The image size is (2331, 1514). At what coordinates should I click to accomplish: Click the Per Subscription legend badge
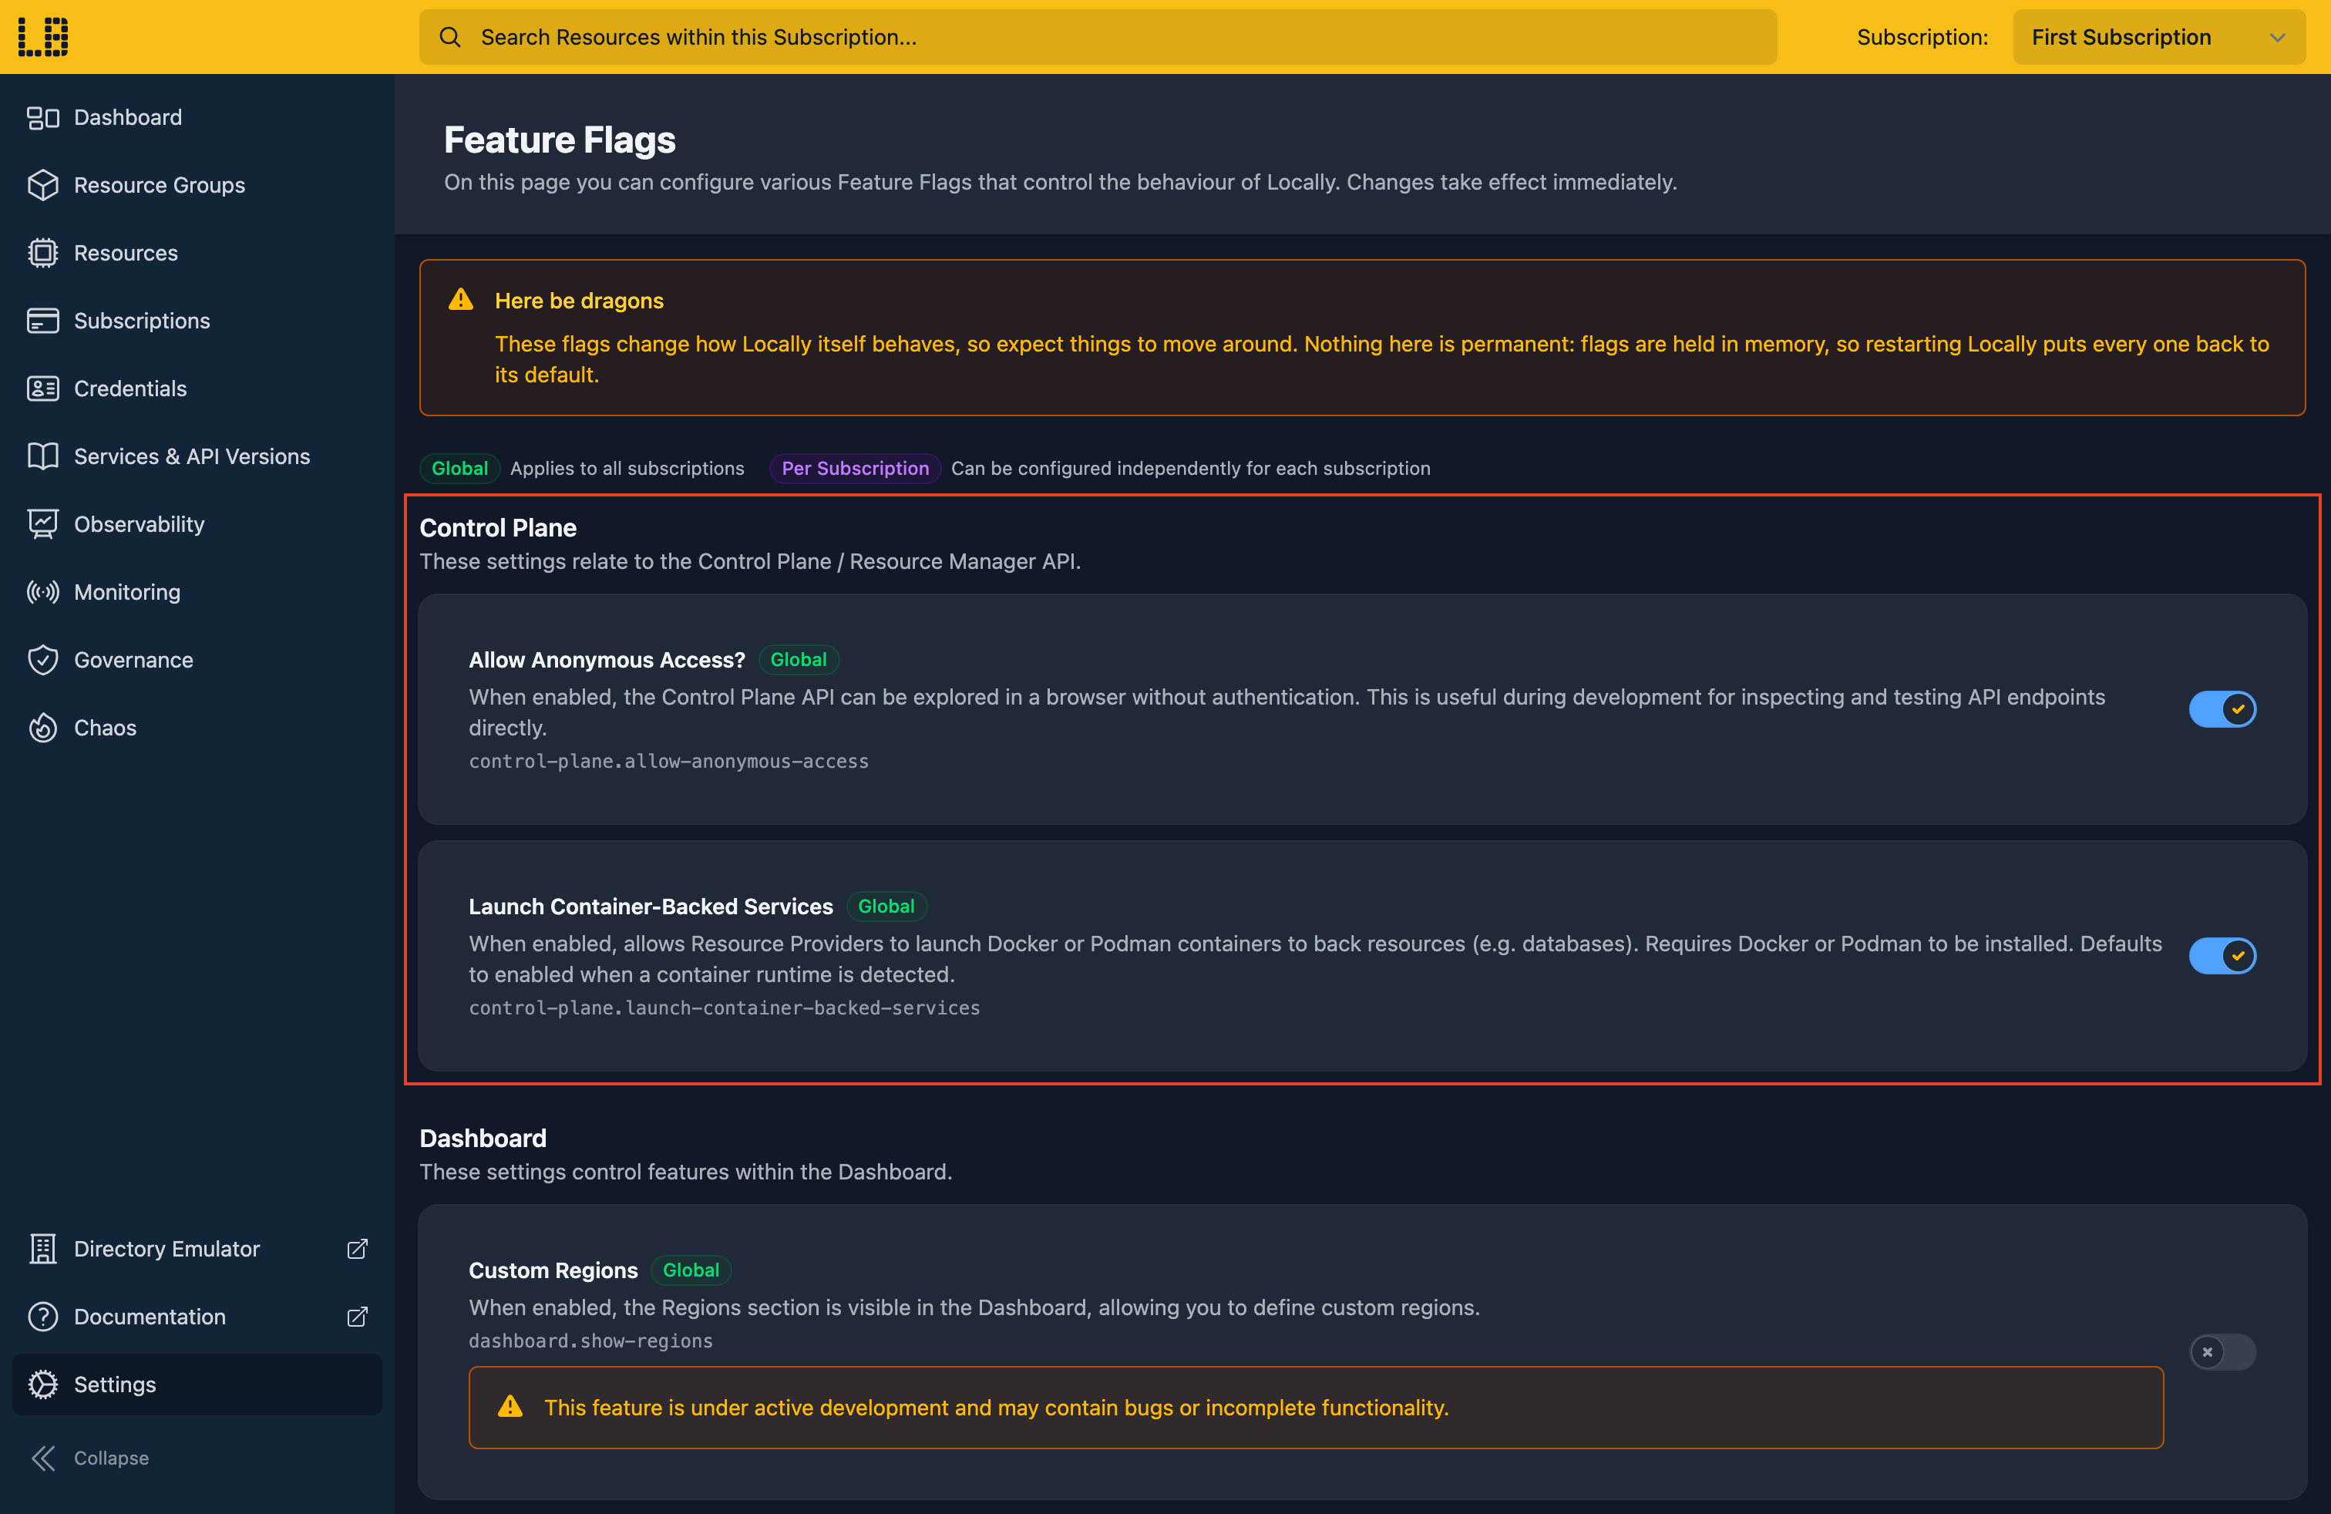855,468
